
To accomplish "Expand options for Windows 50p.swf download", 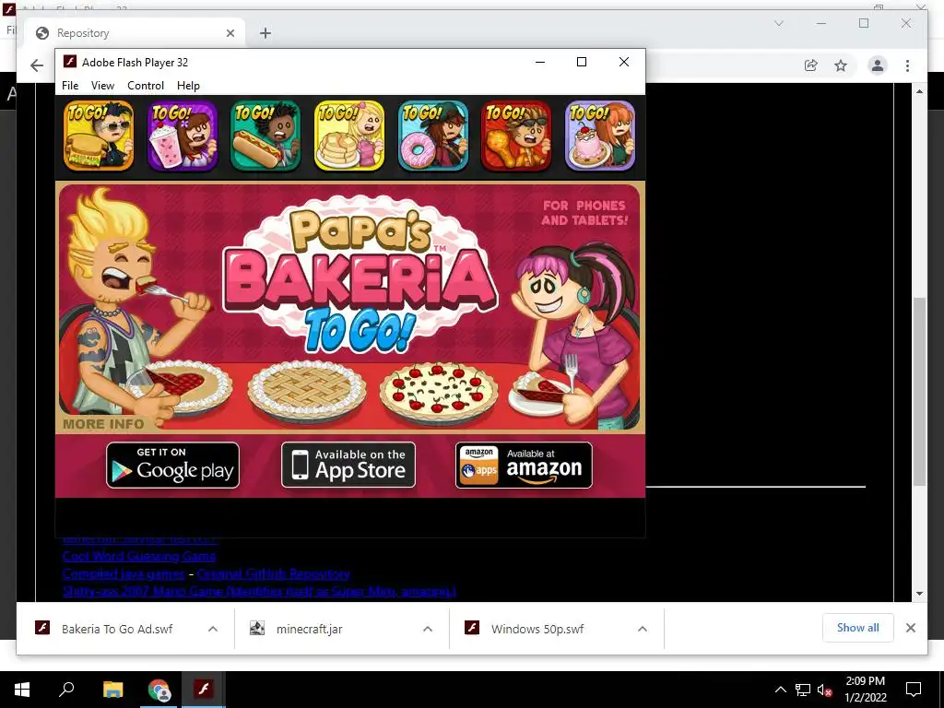I will pos(643,629).
